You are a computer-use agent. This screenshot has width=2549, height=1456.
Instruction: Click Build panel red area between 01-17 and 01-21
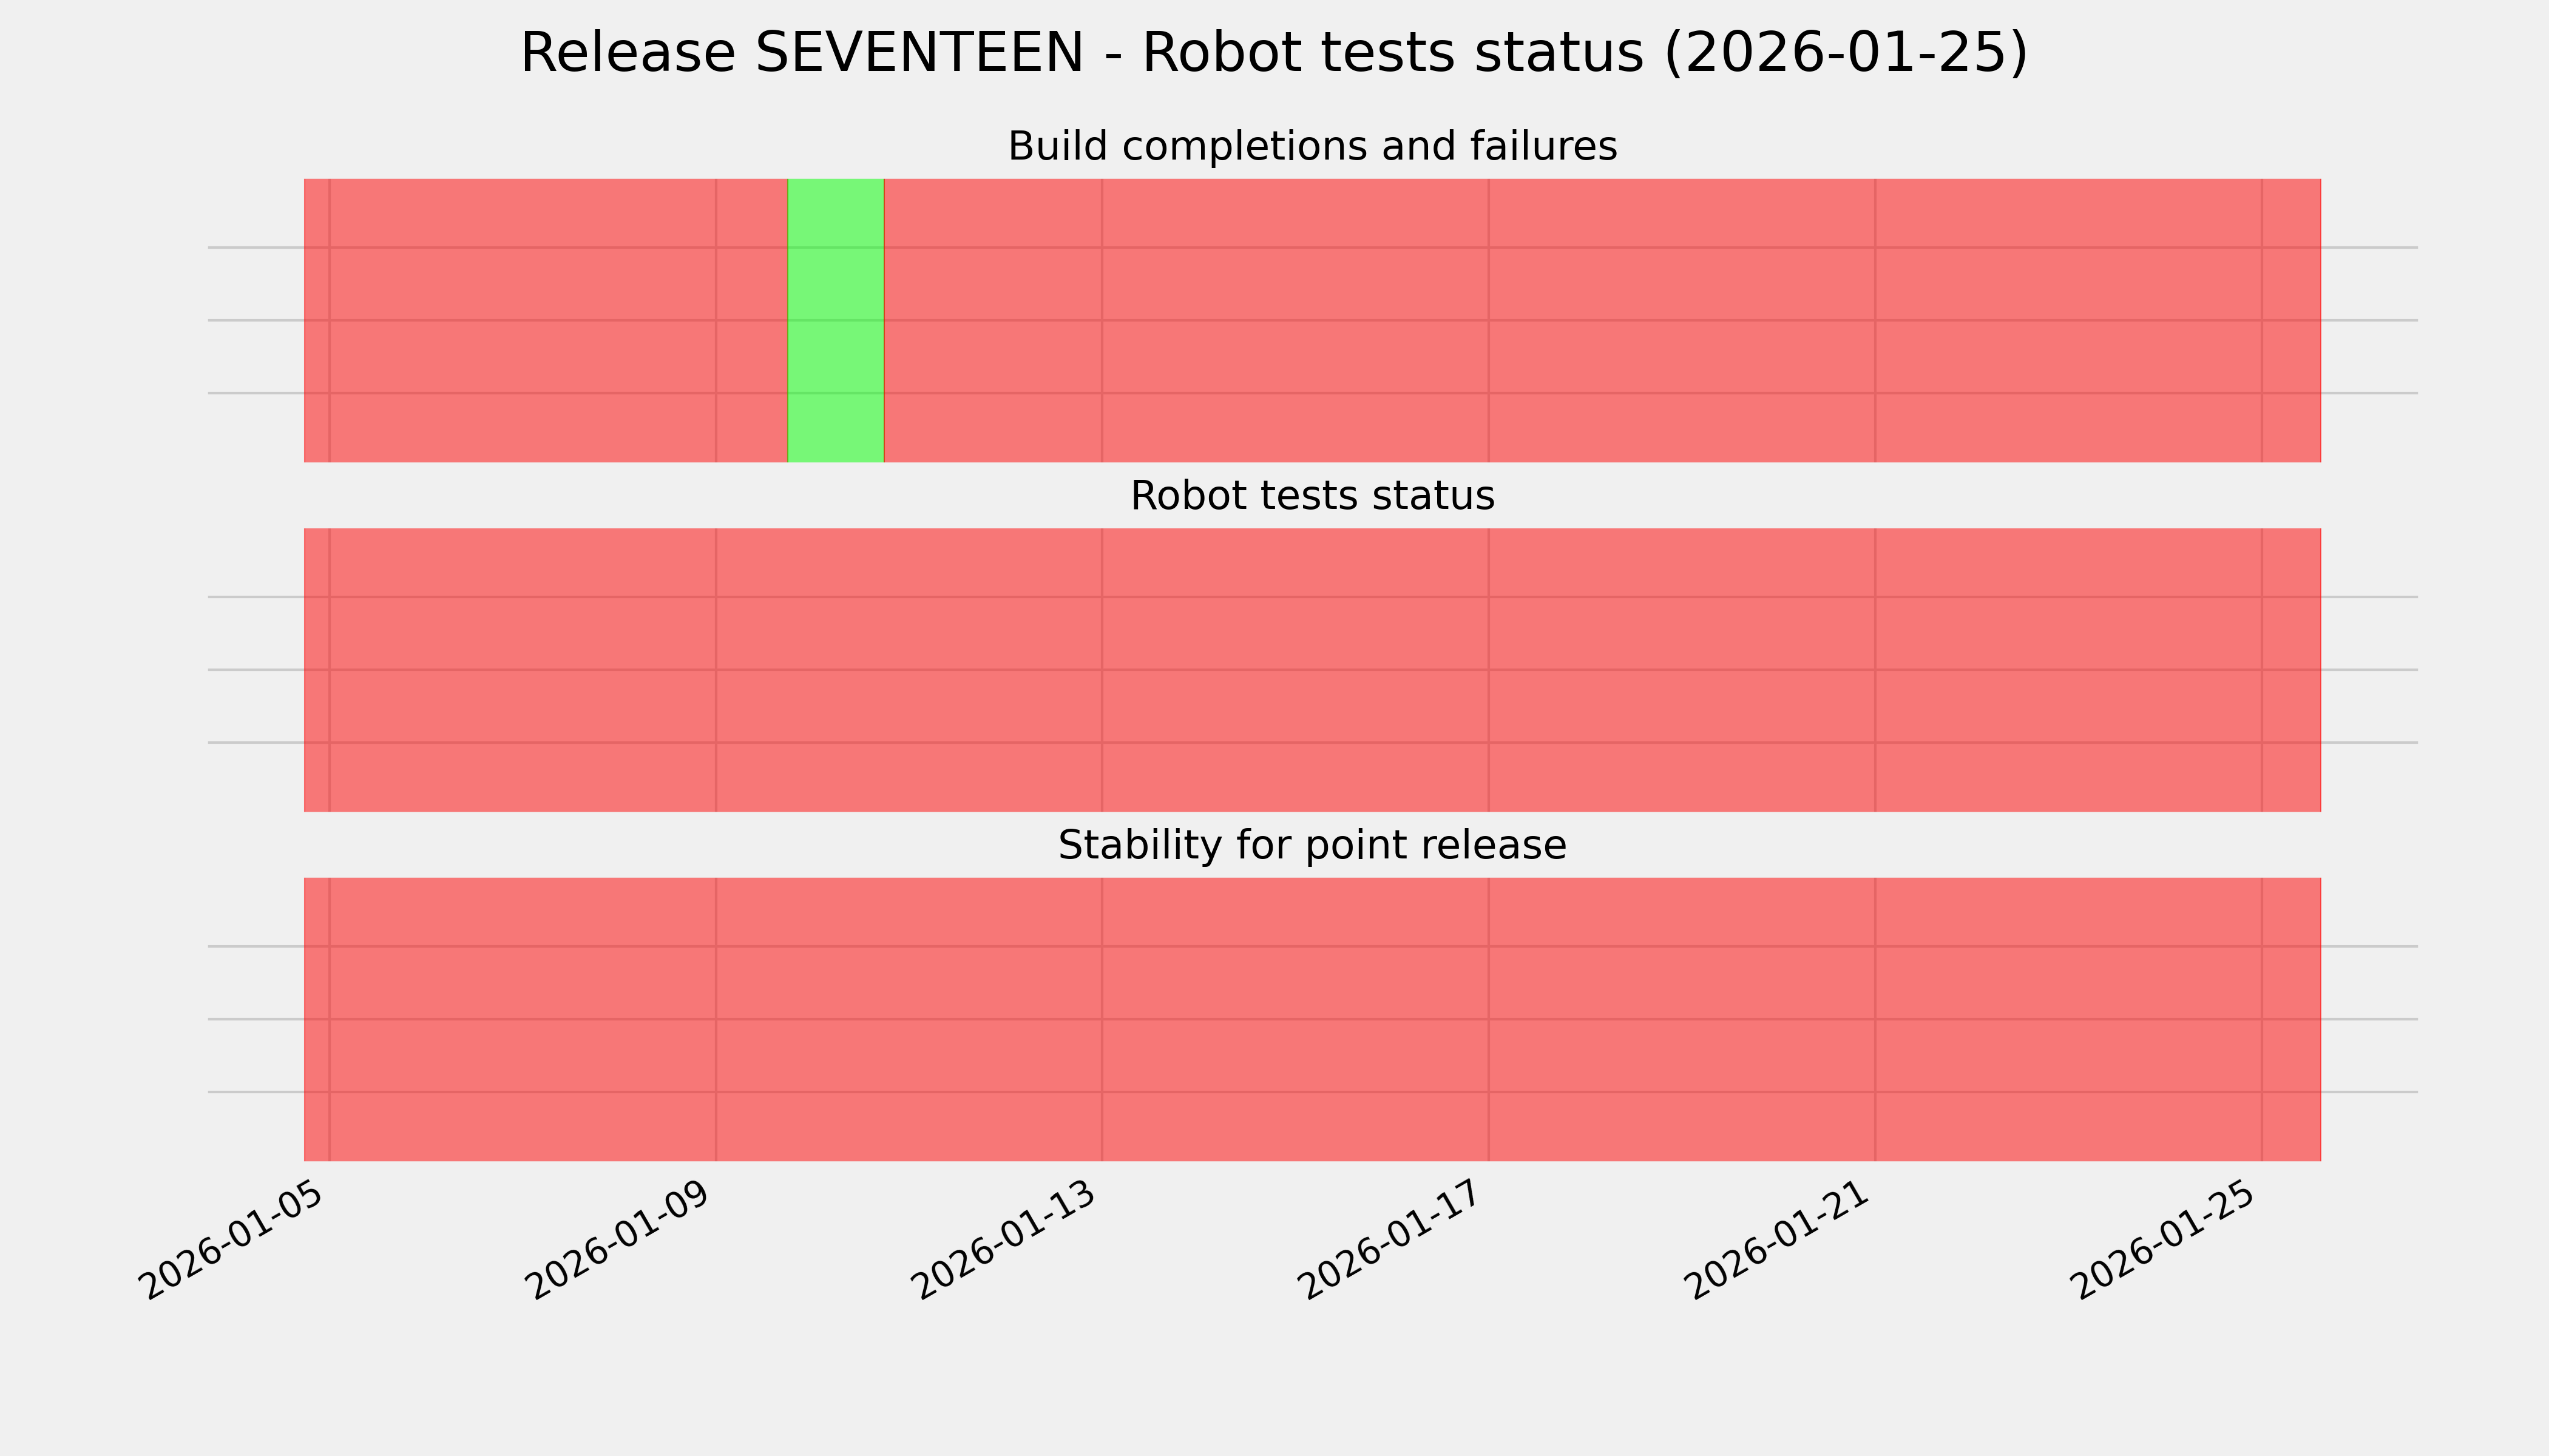pyautogui.click(x=1681, y=320)
